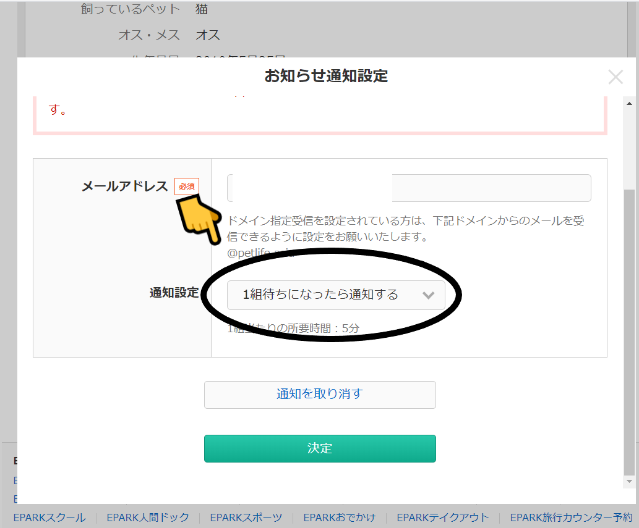Visit the EPARKおでかけ footer link
The image size is (639, 528).
[339, 518]
